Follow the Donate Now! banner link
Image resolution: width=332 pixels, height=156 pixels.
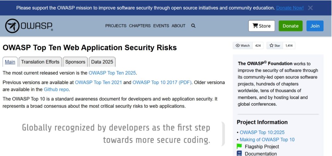(x=290, y=8)
